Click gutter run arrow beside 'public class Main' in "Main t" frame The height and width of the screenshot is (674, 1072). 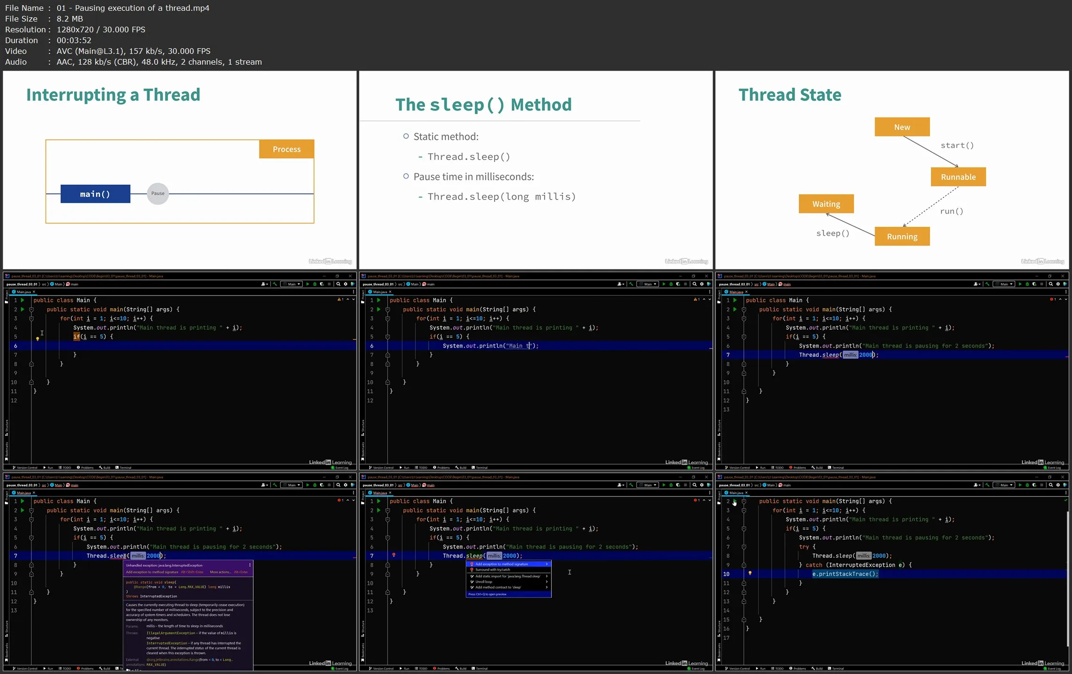pos(379,300)
